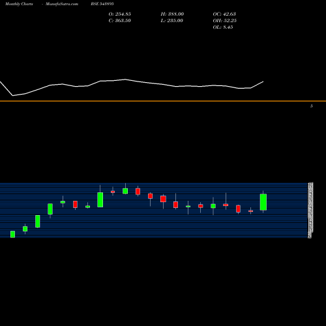
Task: Click the OL: 8.45 value
Action: [x=223, y=27]
